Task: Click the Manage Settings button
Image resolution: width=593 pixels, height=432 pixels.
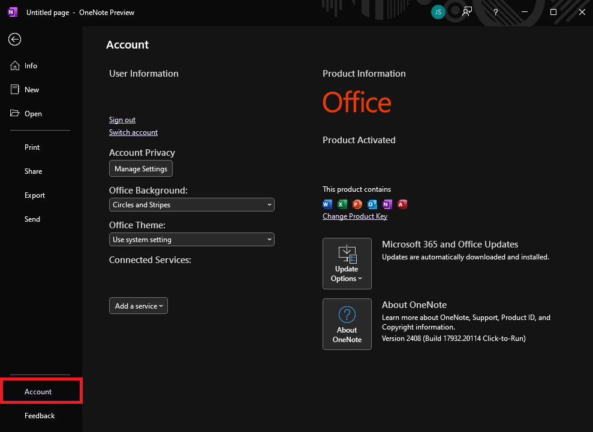Action: click(141, 169)
